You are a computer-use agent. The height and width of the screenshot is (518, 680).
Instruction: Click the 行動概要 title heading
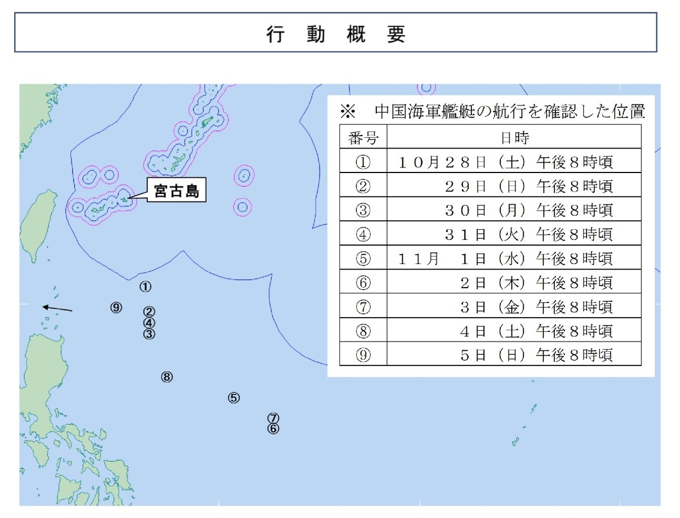click(x=336, y=35)
